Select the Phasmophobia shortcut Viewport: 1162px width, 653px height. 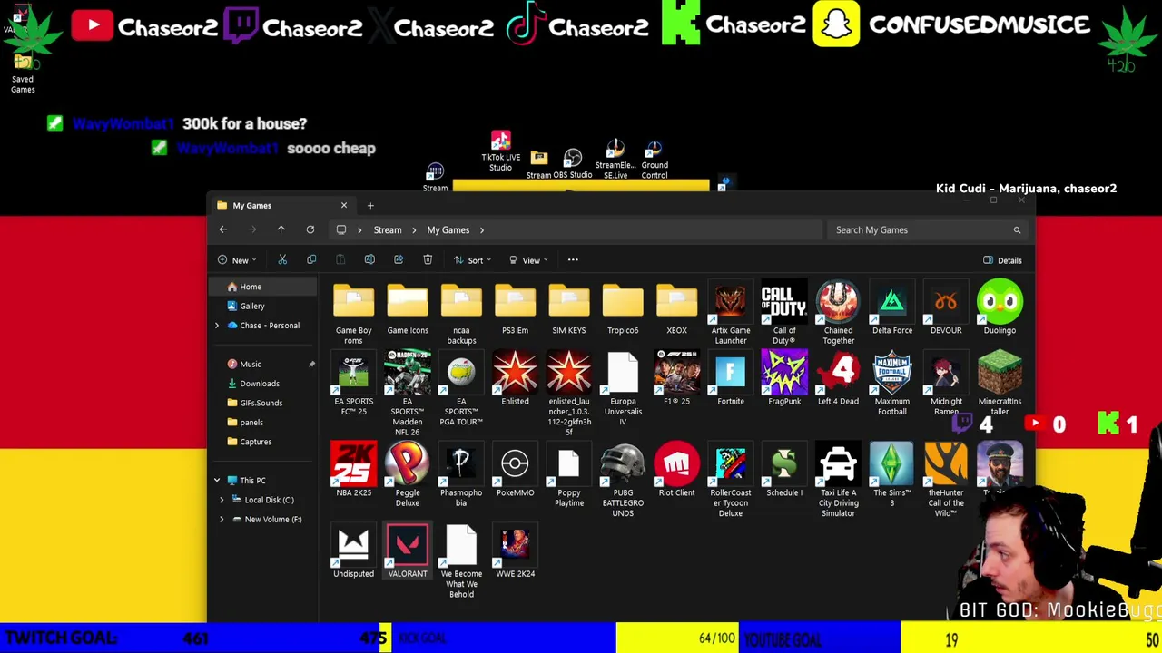[x=461, y=475]
